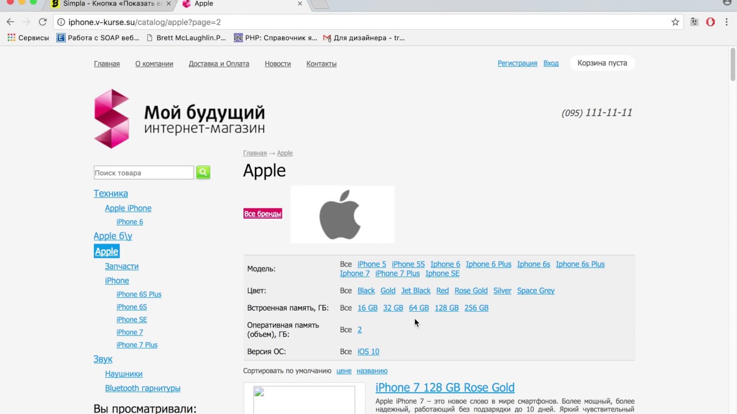Image resolution: width=737 pixels, height=414 pixels.
Task: Open Apple б\у category
Action: [x=113, y=236]
